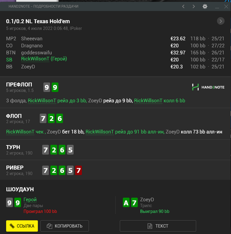The width and height of the screenshot is (231, 234).
Task: Click Sheeevan's stats 25/21
Action: click(x=218, y=39)
